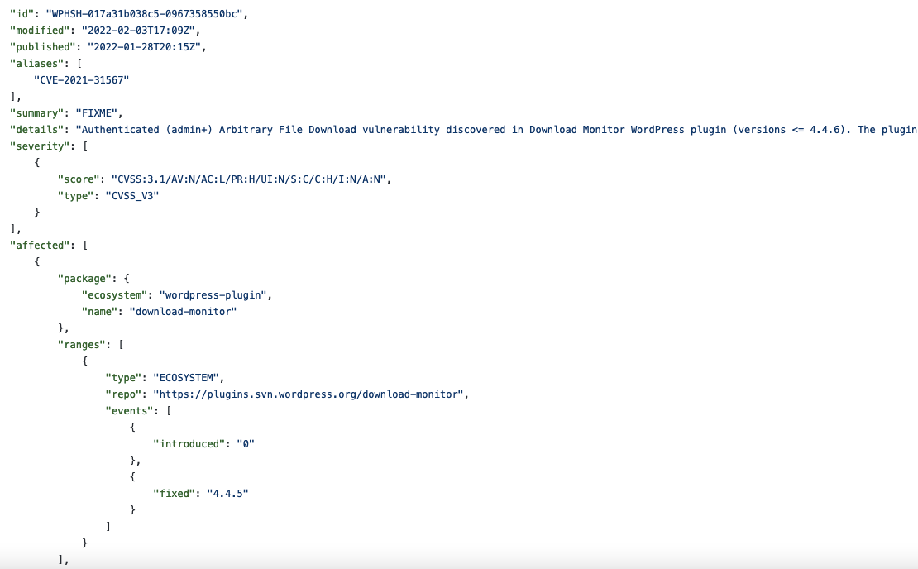Click the repo URL plugins.svn.wordpress.org/download-monitor
This screenshot has width=918, height=569.
click(x=308, y=394)
